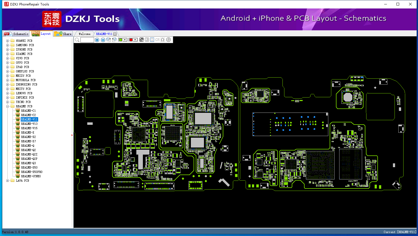Zoom in with the blue plus icon

coord(97,40)
